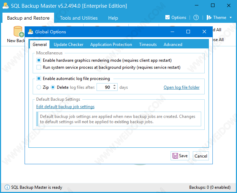
Task: Click the Open log file folder link
Action: pos(182,87)
